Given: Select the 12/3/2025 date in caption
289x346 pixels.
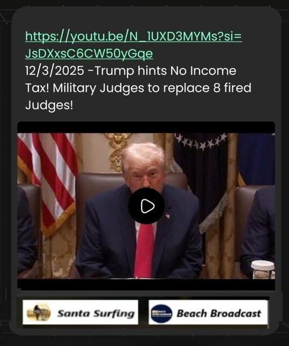Looking at the screenshot, I should coord(54,71).
